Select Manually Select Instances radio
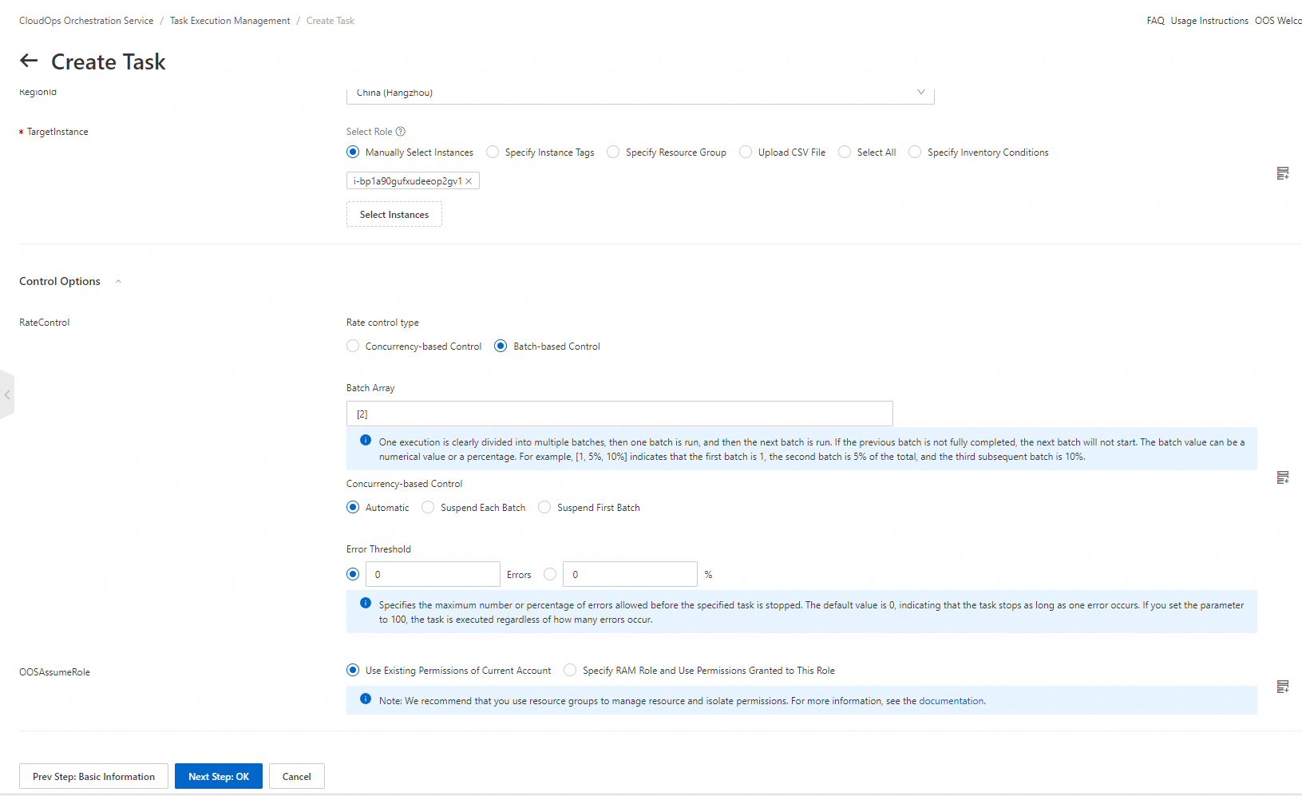Image resolution: width=1302 pixels, height=796 pixels. point(353,152)
